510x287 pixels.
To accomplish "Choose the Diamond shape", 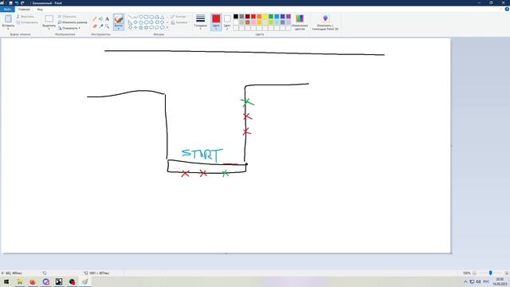I will (135, 22).
